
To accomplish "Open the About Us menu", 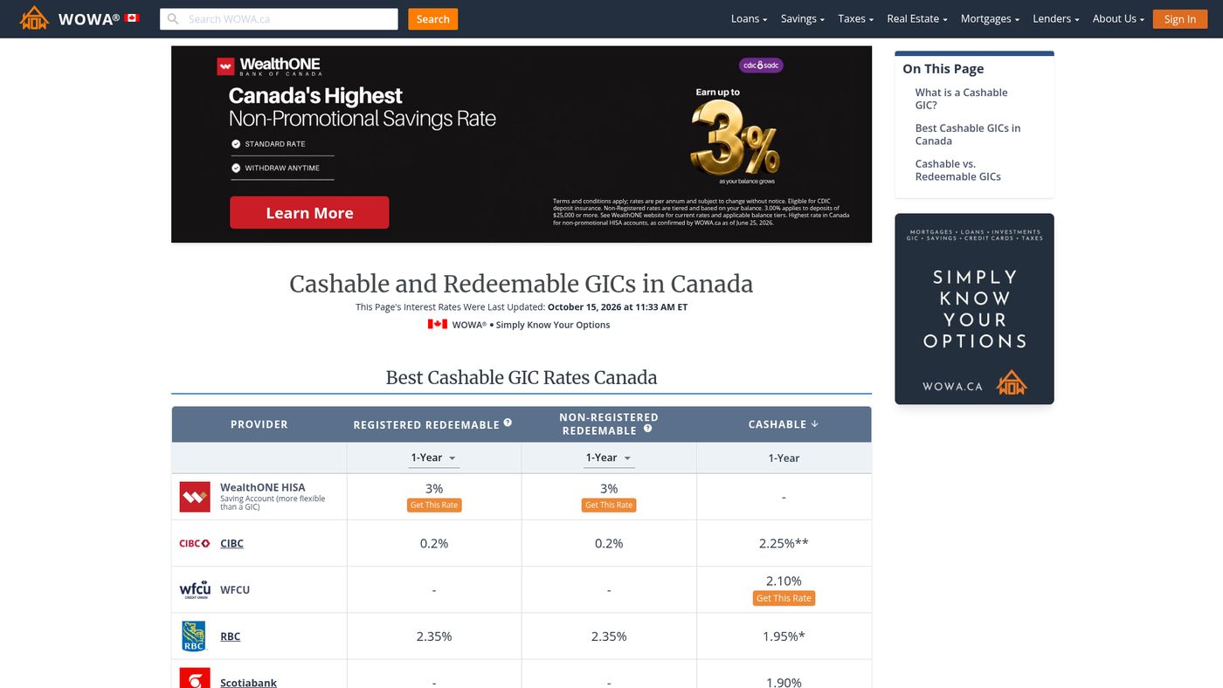I will (x=1118, y=18).
